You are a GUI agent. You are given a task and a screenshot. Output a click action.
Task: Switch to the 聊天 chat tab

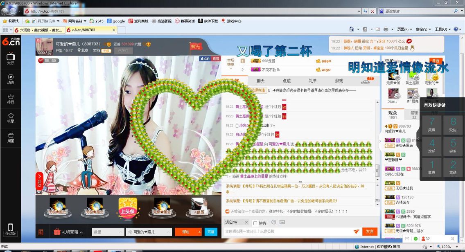pos(260,81)
